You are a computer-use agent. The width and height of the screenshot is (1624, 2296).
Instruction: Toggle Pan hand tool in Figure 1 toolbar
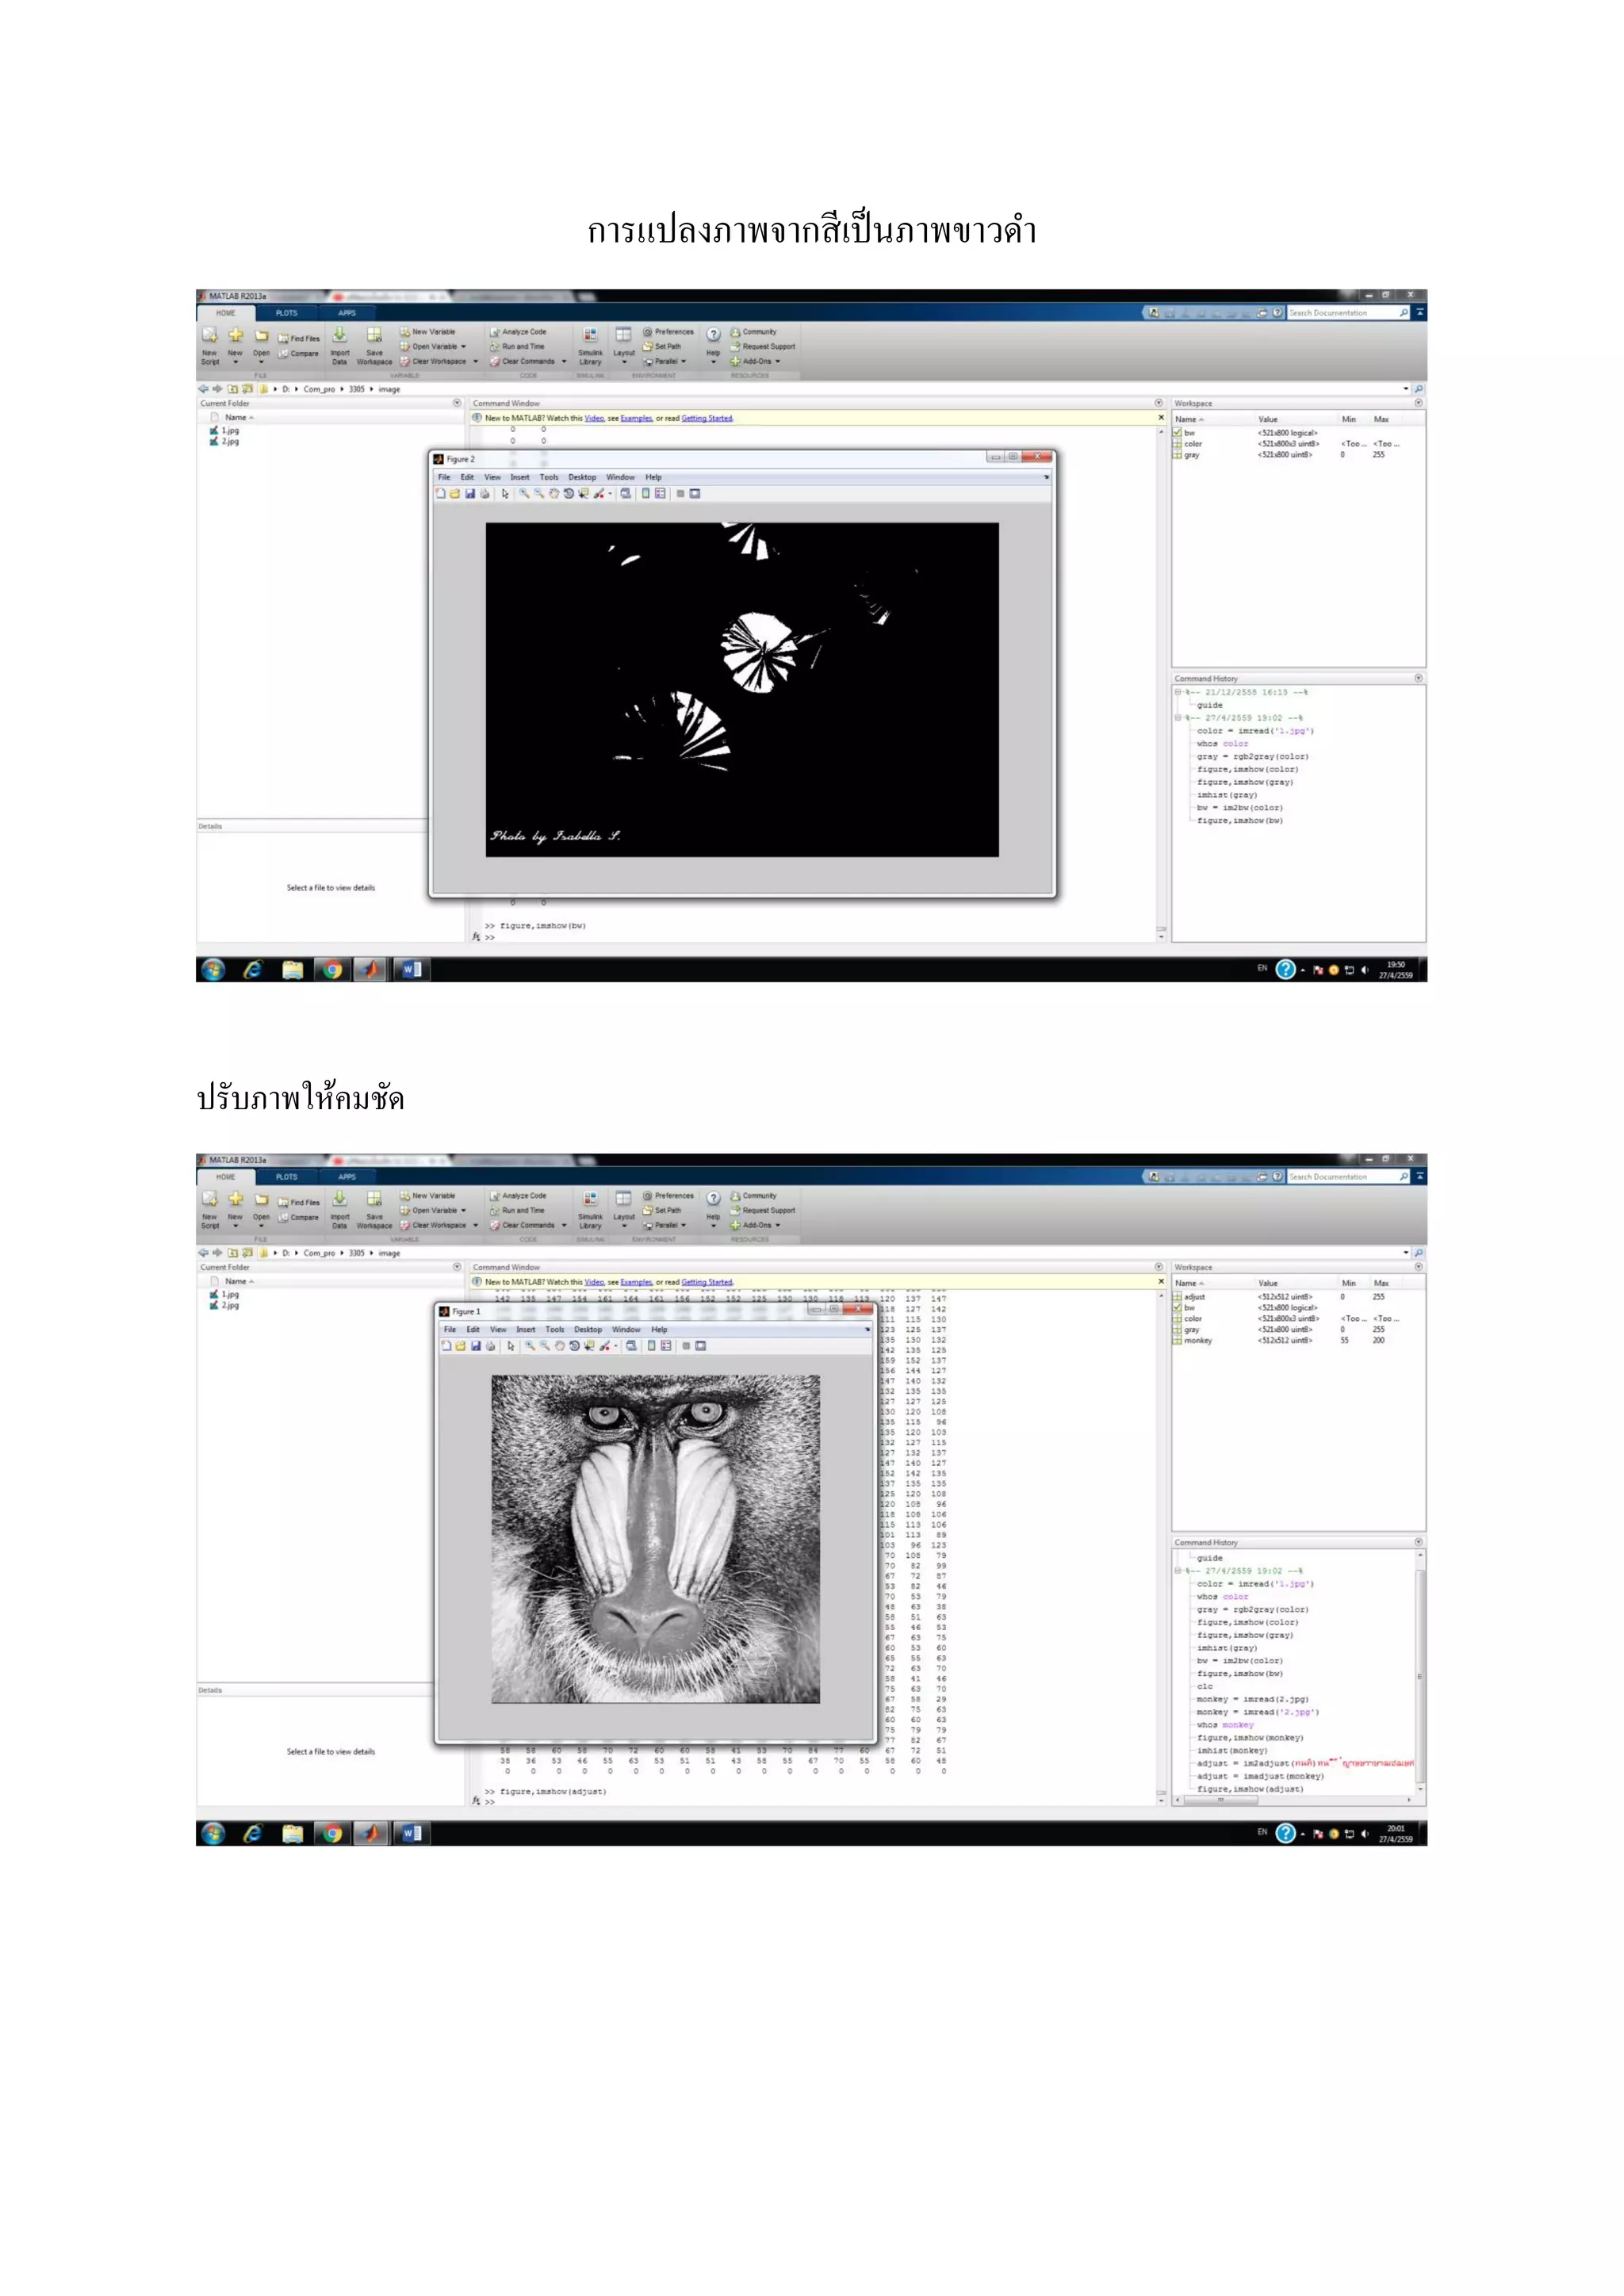(560, 1346)
